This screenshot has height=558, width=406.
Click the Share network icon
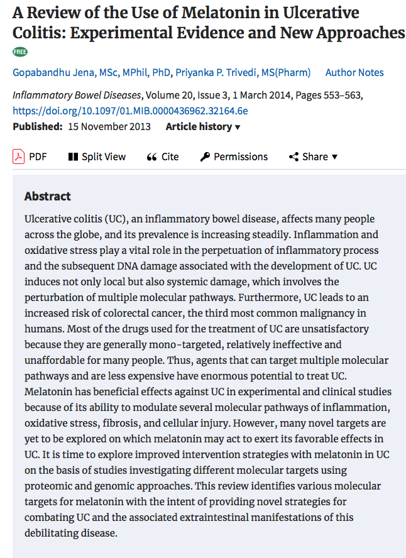294,156
